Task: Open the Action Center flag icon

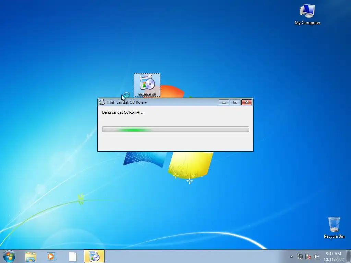Action: pos(308,256)
